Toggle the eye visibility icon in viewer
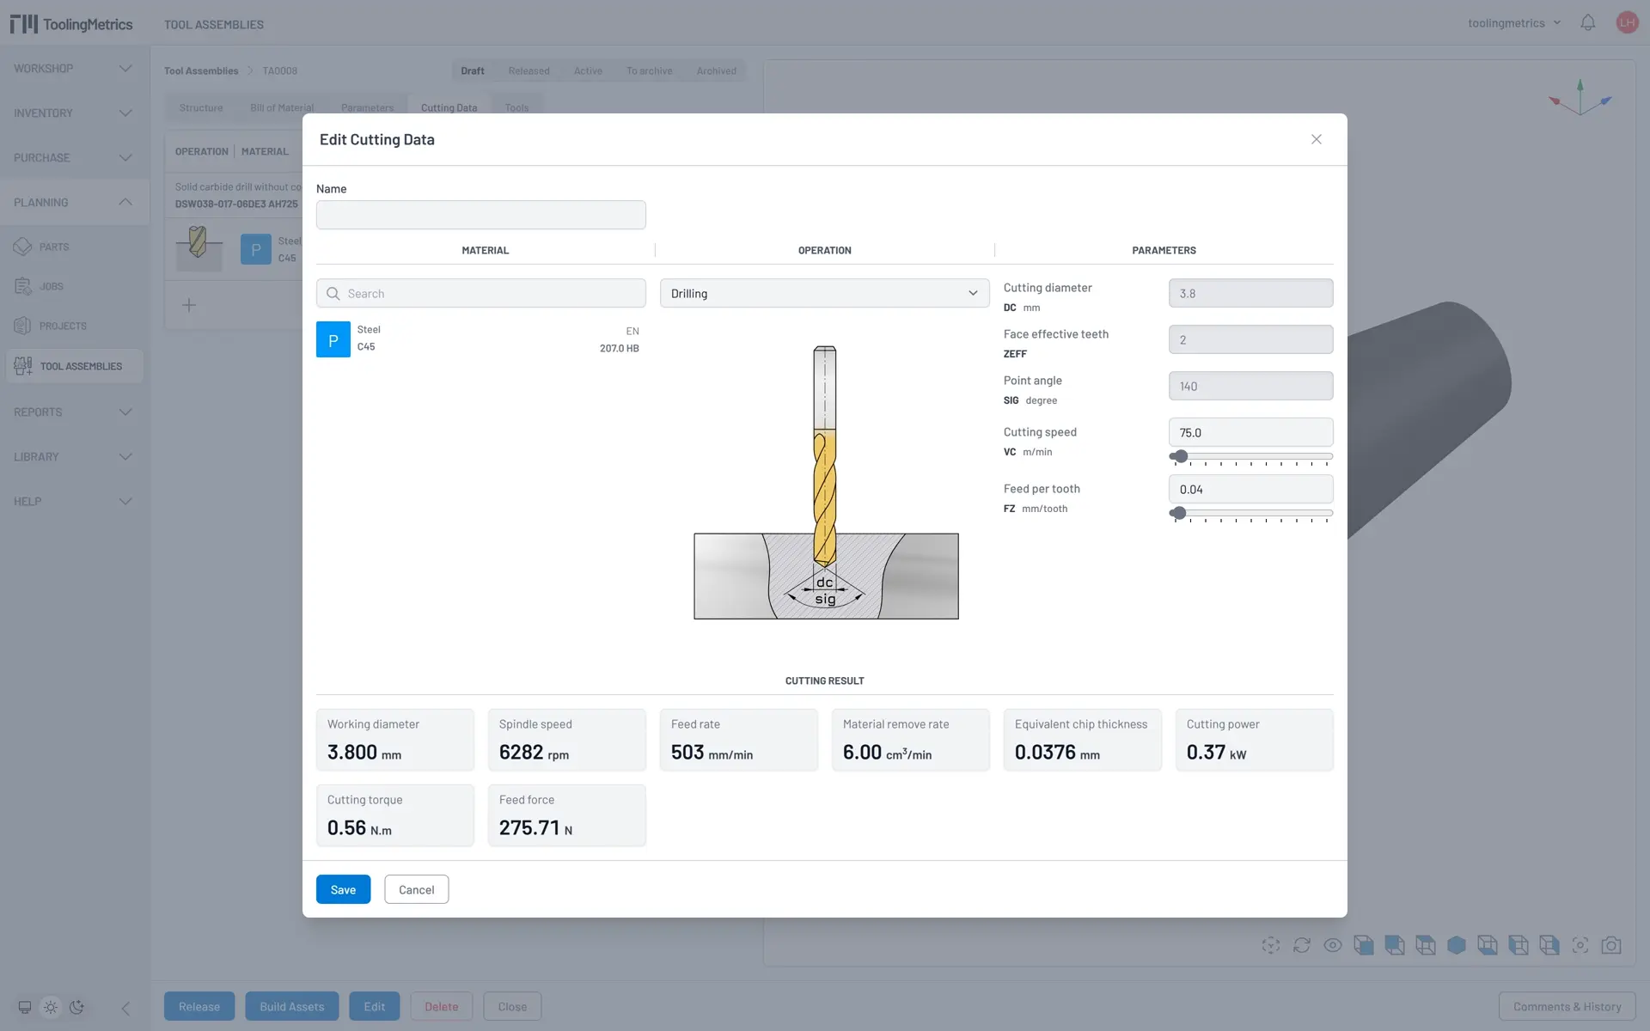 tap(1333, 945)
